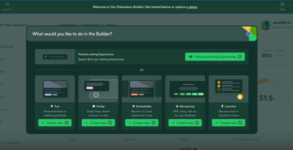Click 'Single Steps shown on hover or click' text
This screenshot has height=150, width=293.
pos(98,114)
